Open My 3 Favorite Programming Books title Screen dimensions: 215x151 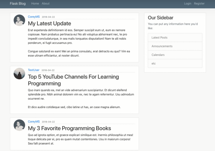[70, 128]
